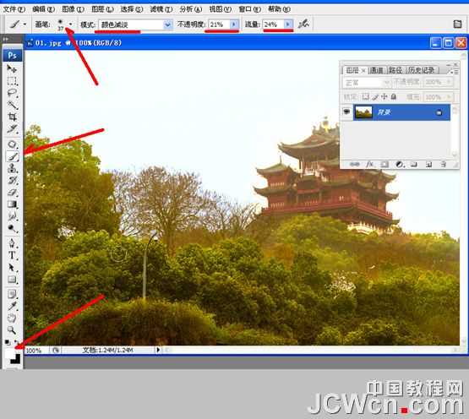Viewport: 469px width, 419px height.
Task: Select the Crop tool
Action: tap(12, 117)
